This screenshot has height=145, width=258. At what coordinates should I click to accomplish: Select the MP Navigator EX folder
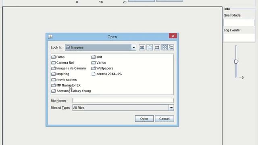pos(66,85)
